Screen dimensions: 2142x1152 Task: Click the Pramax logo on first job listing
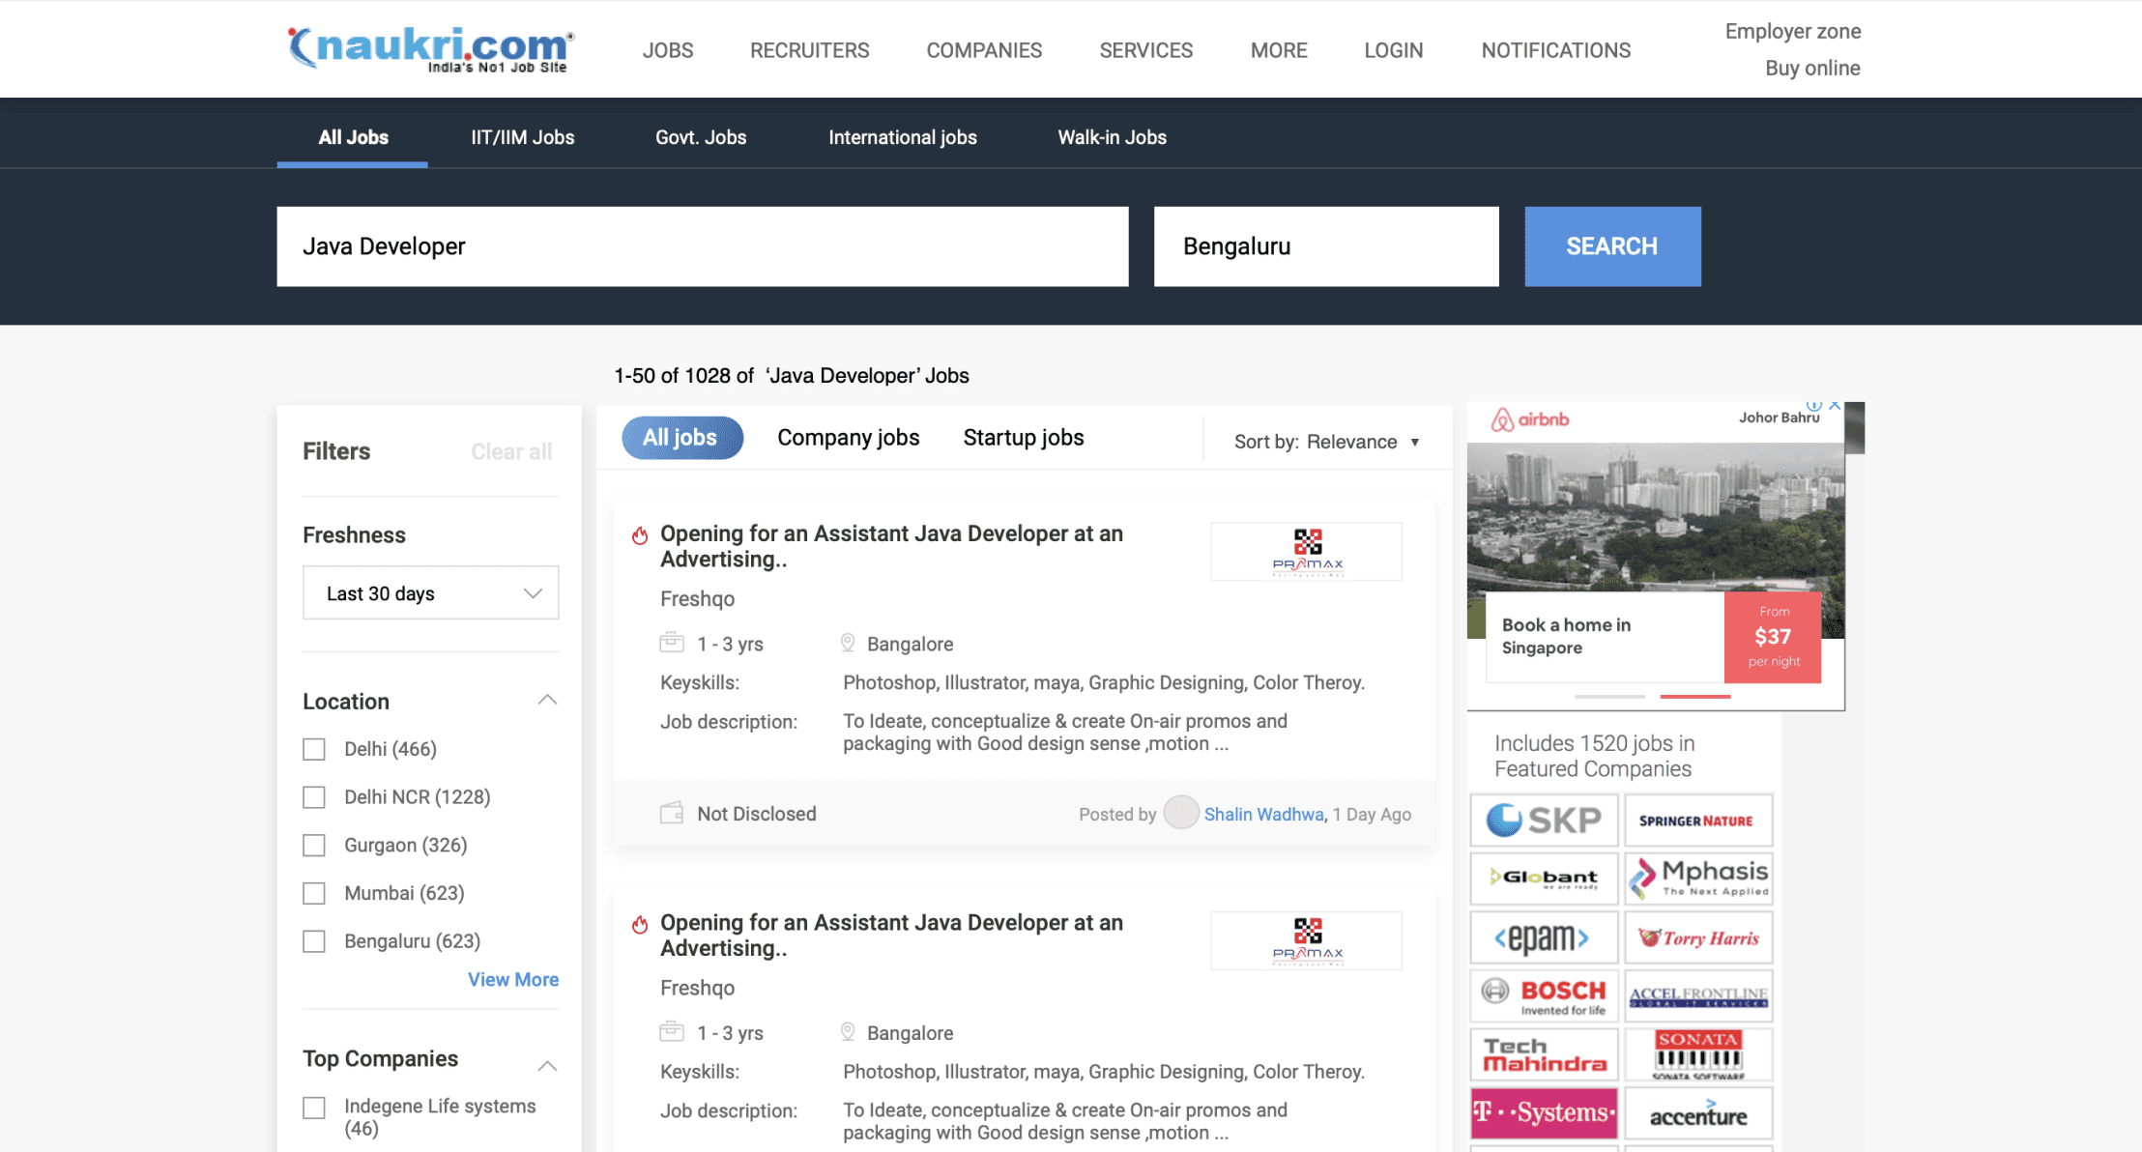point(1306,552)
